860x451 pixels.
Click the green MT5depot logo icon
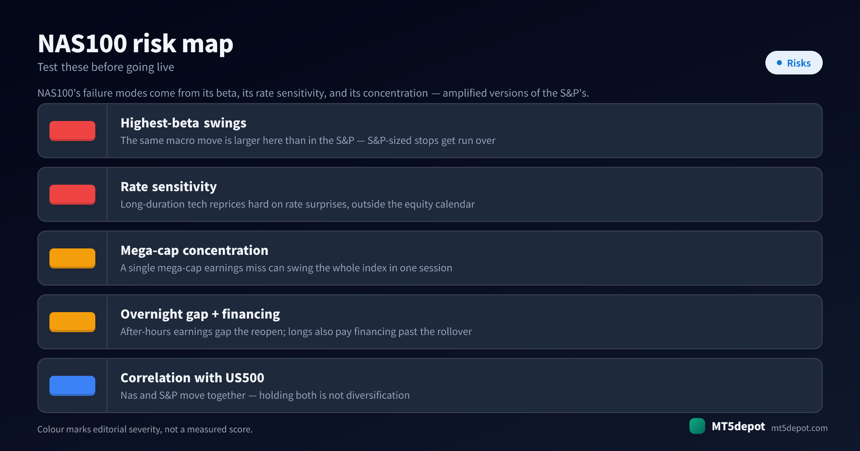tap(697, 426)
